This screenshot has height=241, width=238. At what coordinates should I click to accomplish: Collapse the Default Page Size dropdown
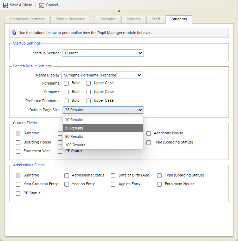(x=103, y=110)
